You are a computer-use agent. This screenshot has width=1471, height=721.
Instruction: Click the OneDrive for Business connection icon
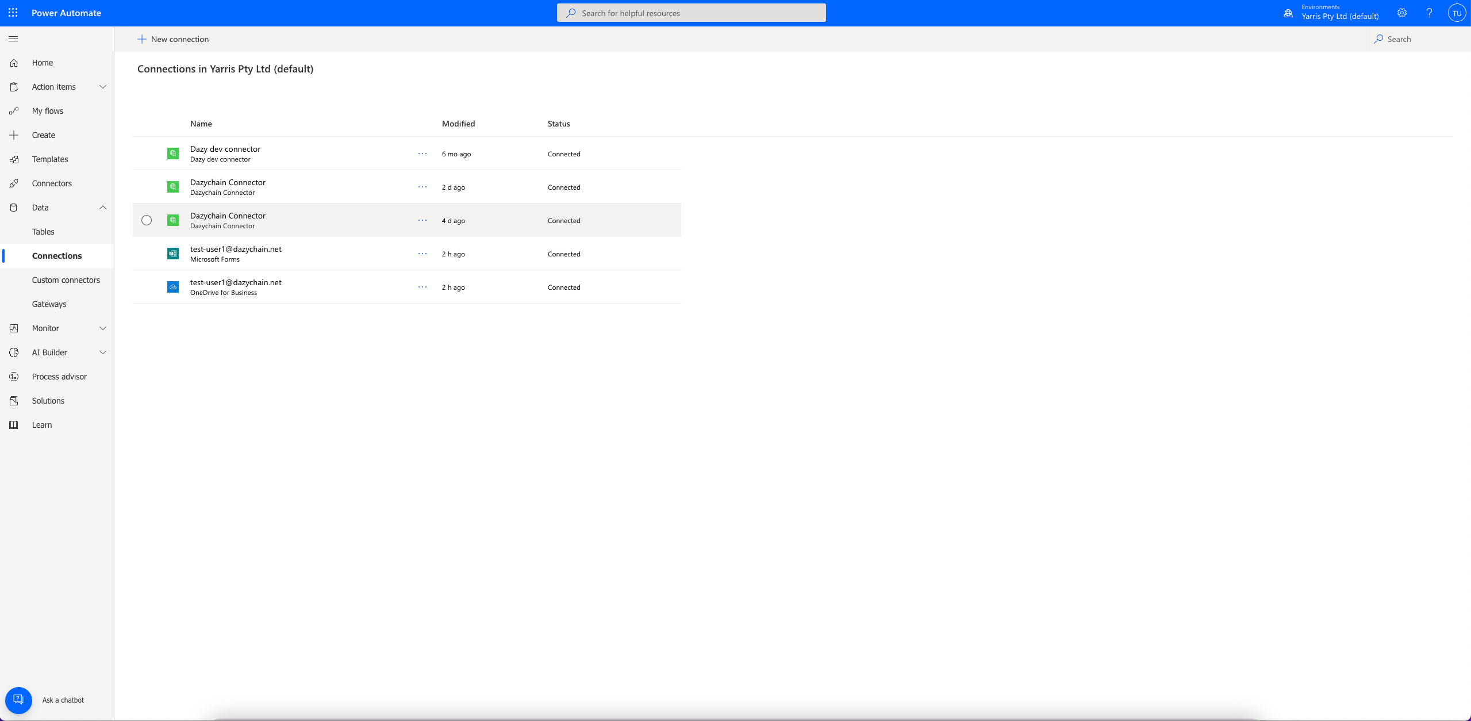click(x=173, y=287)
